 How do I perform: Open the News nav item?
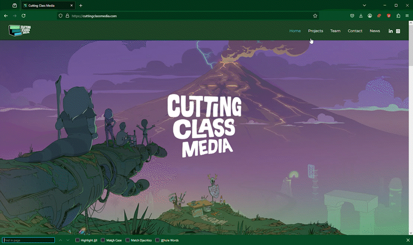point(374,31)
